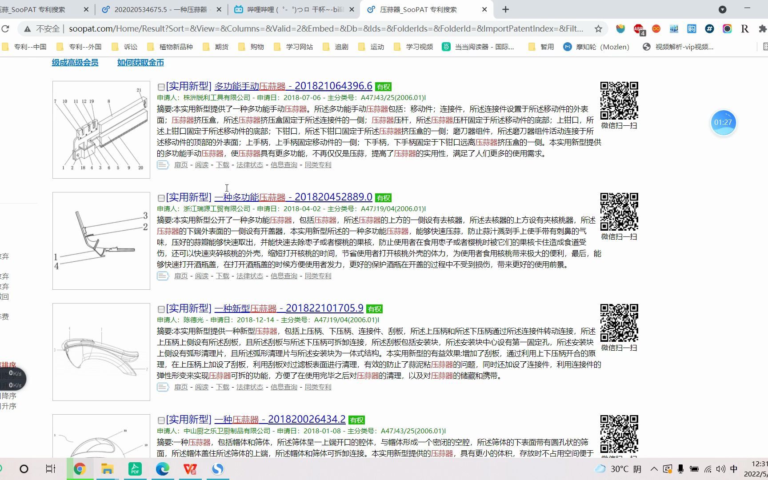The height and width of the screenshot is (480, 768).
Task: Click 扉页 for patent 201822101705.9
Action: pos(181,387)
